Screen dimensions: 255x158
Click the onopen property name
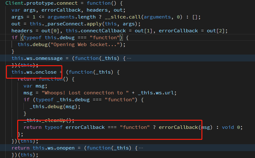coord(65,148)
